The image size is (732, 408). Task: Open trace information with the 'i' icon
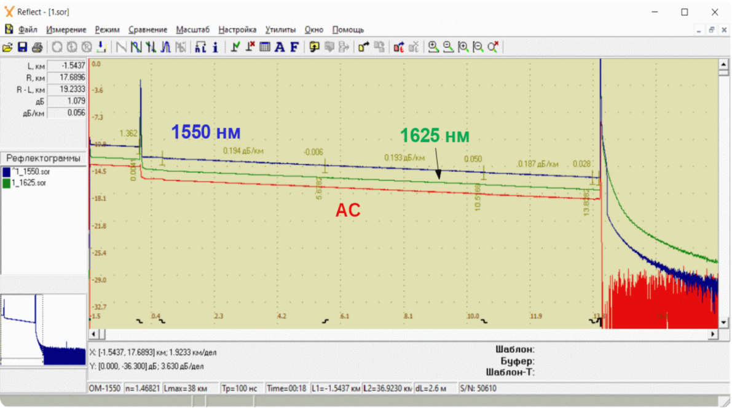(x=215, y=47)
